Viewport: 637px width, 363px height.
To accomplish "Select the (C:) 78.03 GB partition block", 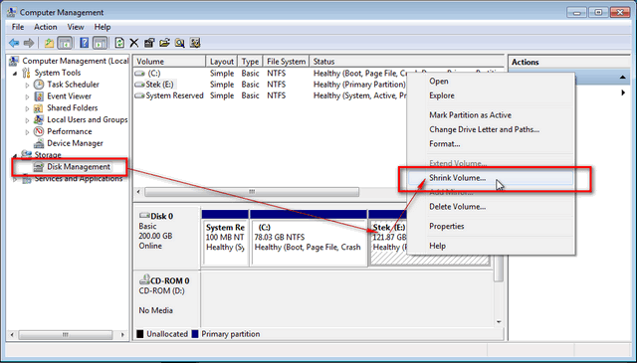I will pyautogui.click(x=310, y=243).
